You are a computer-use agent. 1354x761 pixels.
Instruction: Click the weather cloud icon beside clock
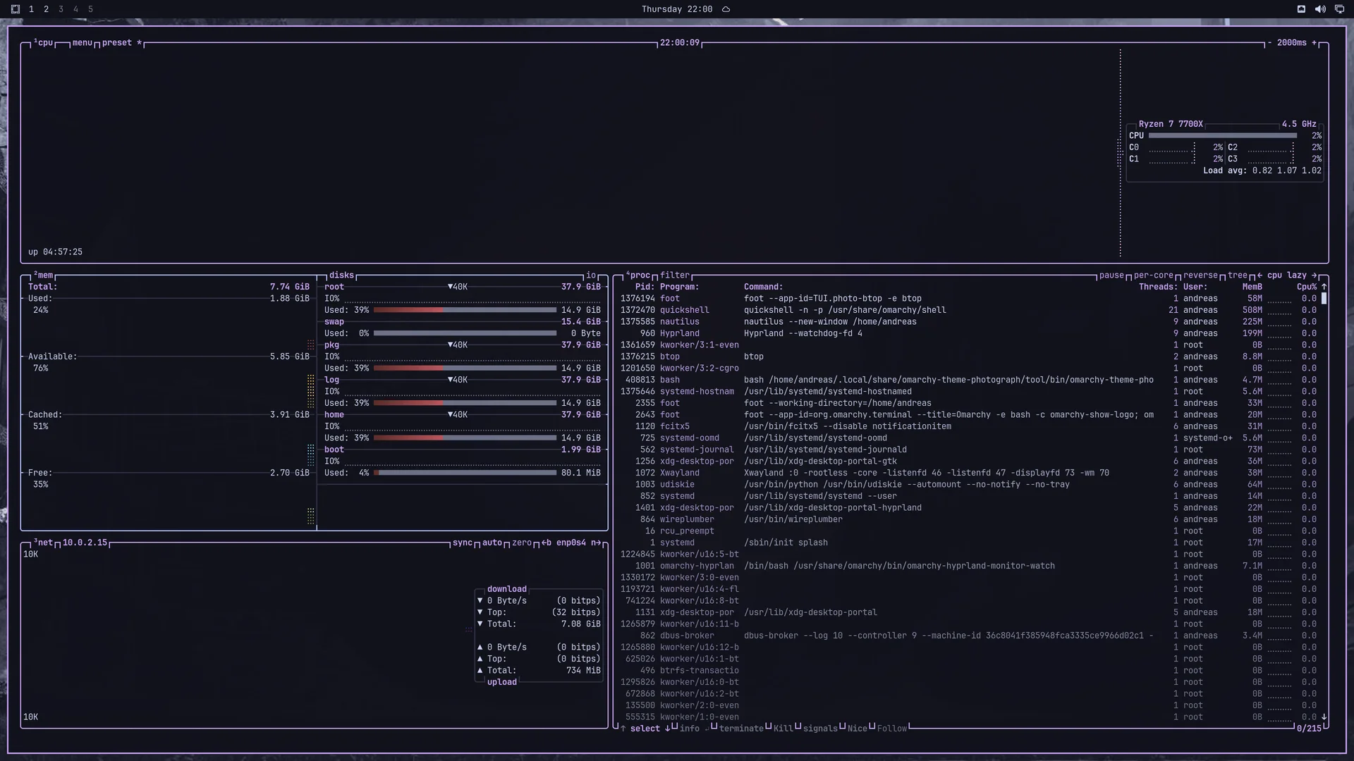point(726,9)
